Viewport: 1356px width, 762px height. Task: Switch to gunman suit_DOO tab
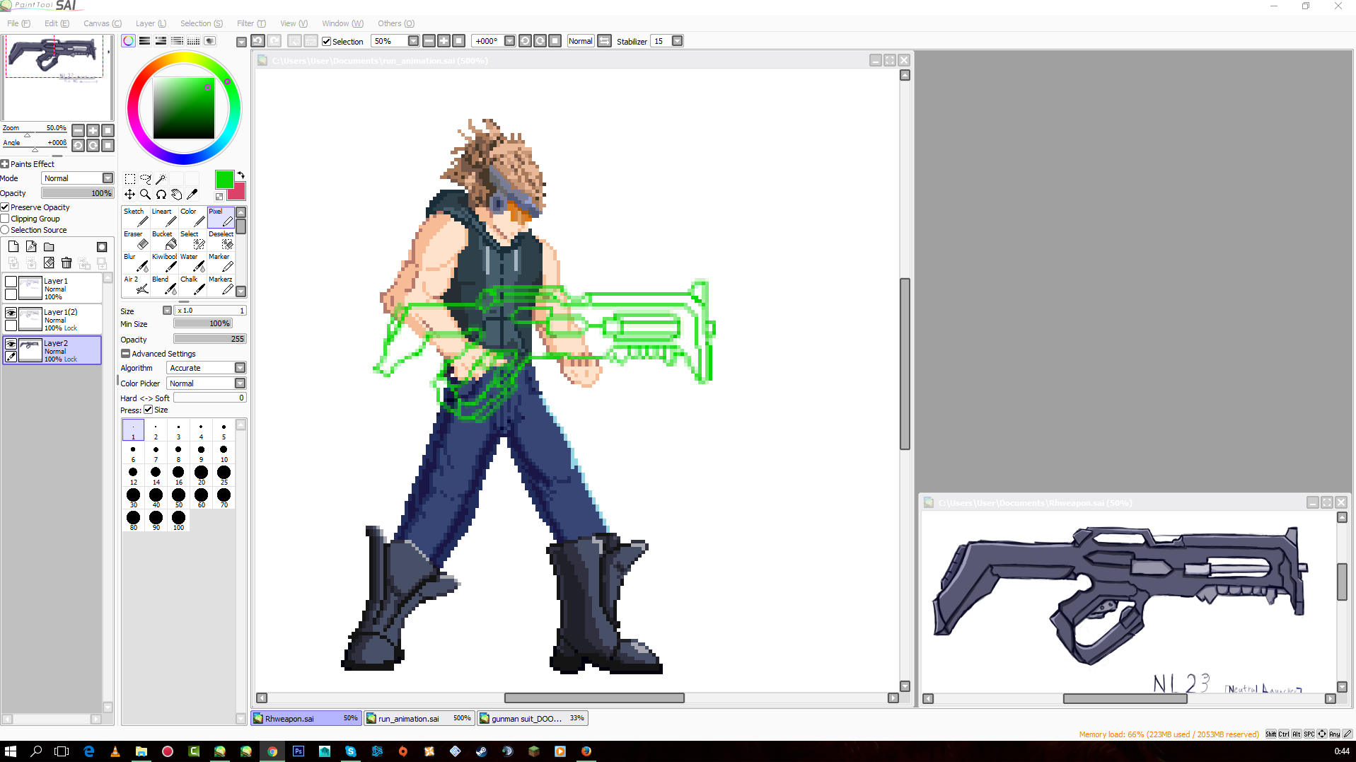(x=532, y=718)
